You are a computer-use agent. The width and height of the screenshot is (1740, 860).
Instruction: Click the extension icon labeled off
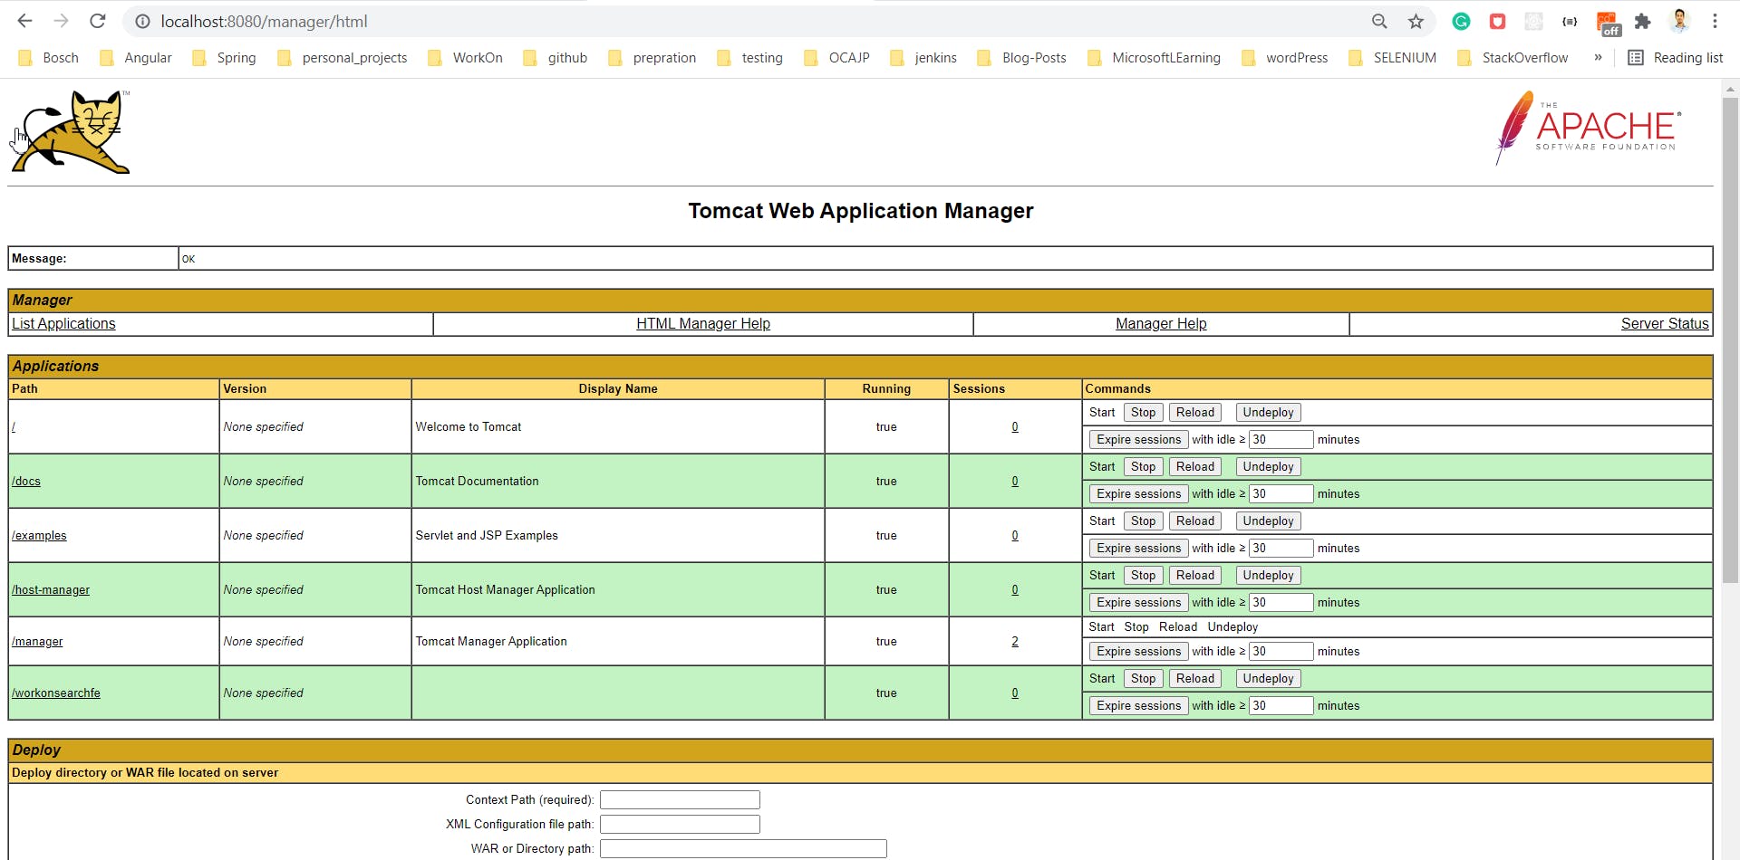point(1608,23)
